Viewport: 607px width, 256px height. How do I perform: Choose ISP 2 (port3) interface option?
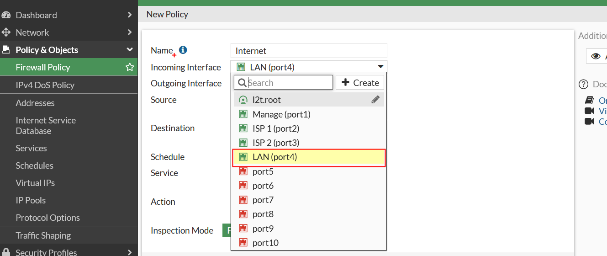pos(276,143)
